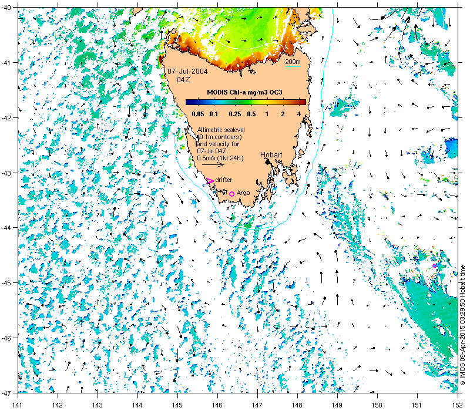Image resolution: width=470 pixels, height=411 pixels.
Task: Click the 'MODIS Chl-a mg/m3 OC3' title
Action: pos(244,92)
